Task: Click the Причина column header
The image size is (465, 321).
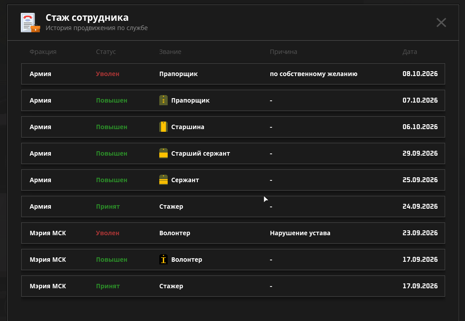Action: 284,52
